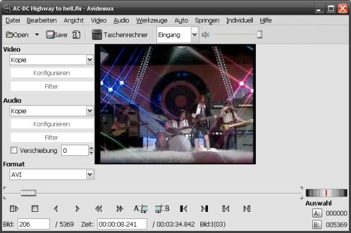
Task: Set selection marker A
Action: [x=141, y=209]
